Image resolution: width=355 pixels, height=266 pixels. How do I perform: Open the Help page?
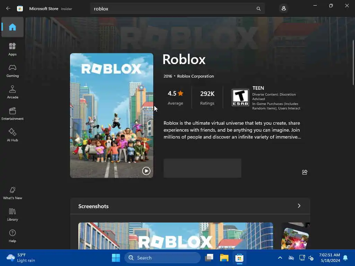[x=12, y=236]
